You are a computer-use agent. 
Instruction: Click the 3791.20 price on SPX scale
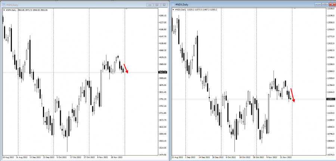pos(163,99)
